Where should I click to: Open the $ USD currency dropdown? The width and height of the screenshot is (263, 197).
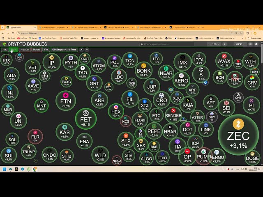(x=240, y=44)
